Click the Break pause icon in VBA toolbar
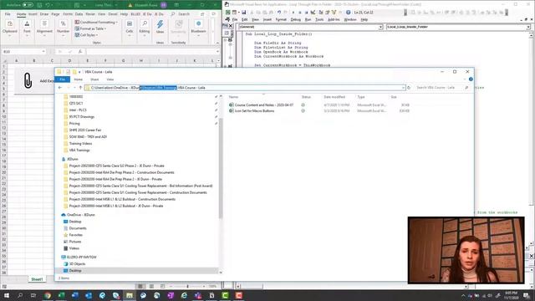535x301 pixels. [x=300, y=13]
